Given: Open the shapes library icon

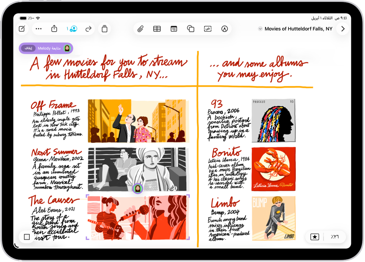Looking at the screenshot, I should (190, 29).
